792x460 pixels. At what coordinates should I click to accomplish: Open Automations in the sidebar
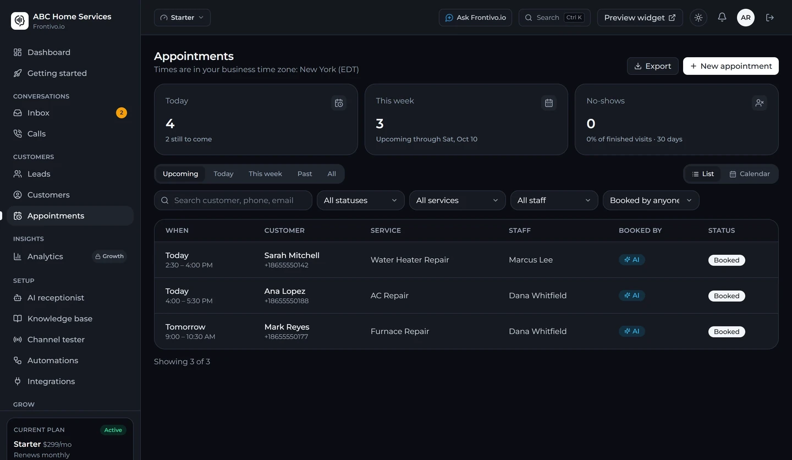[x=70, y=360]
